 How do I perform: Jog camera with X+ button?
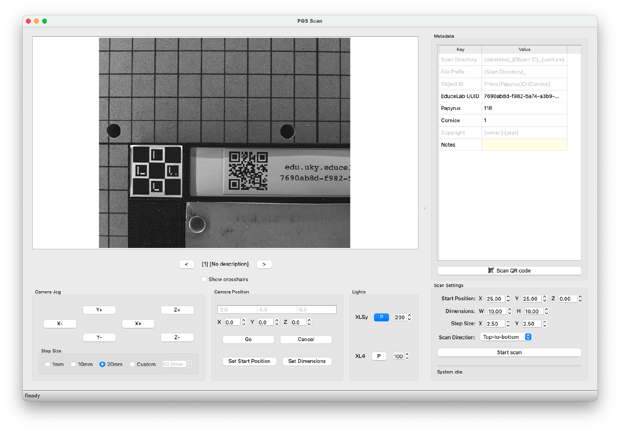pyautogui.click(x=138, y=324)
